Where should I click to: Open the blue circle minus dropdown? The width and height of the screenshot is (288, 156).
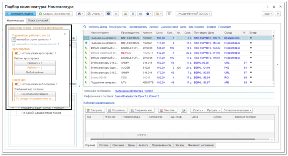[149, 14]
